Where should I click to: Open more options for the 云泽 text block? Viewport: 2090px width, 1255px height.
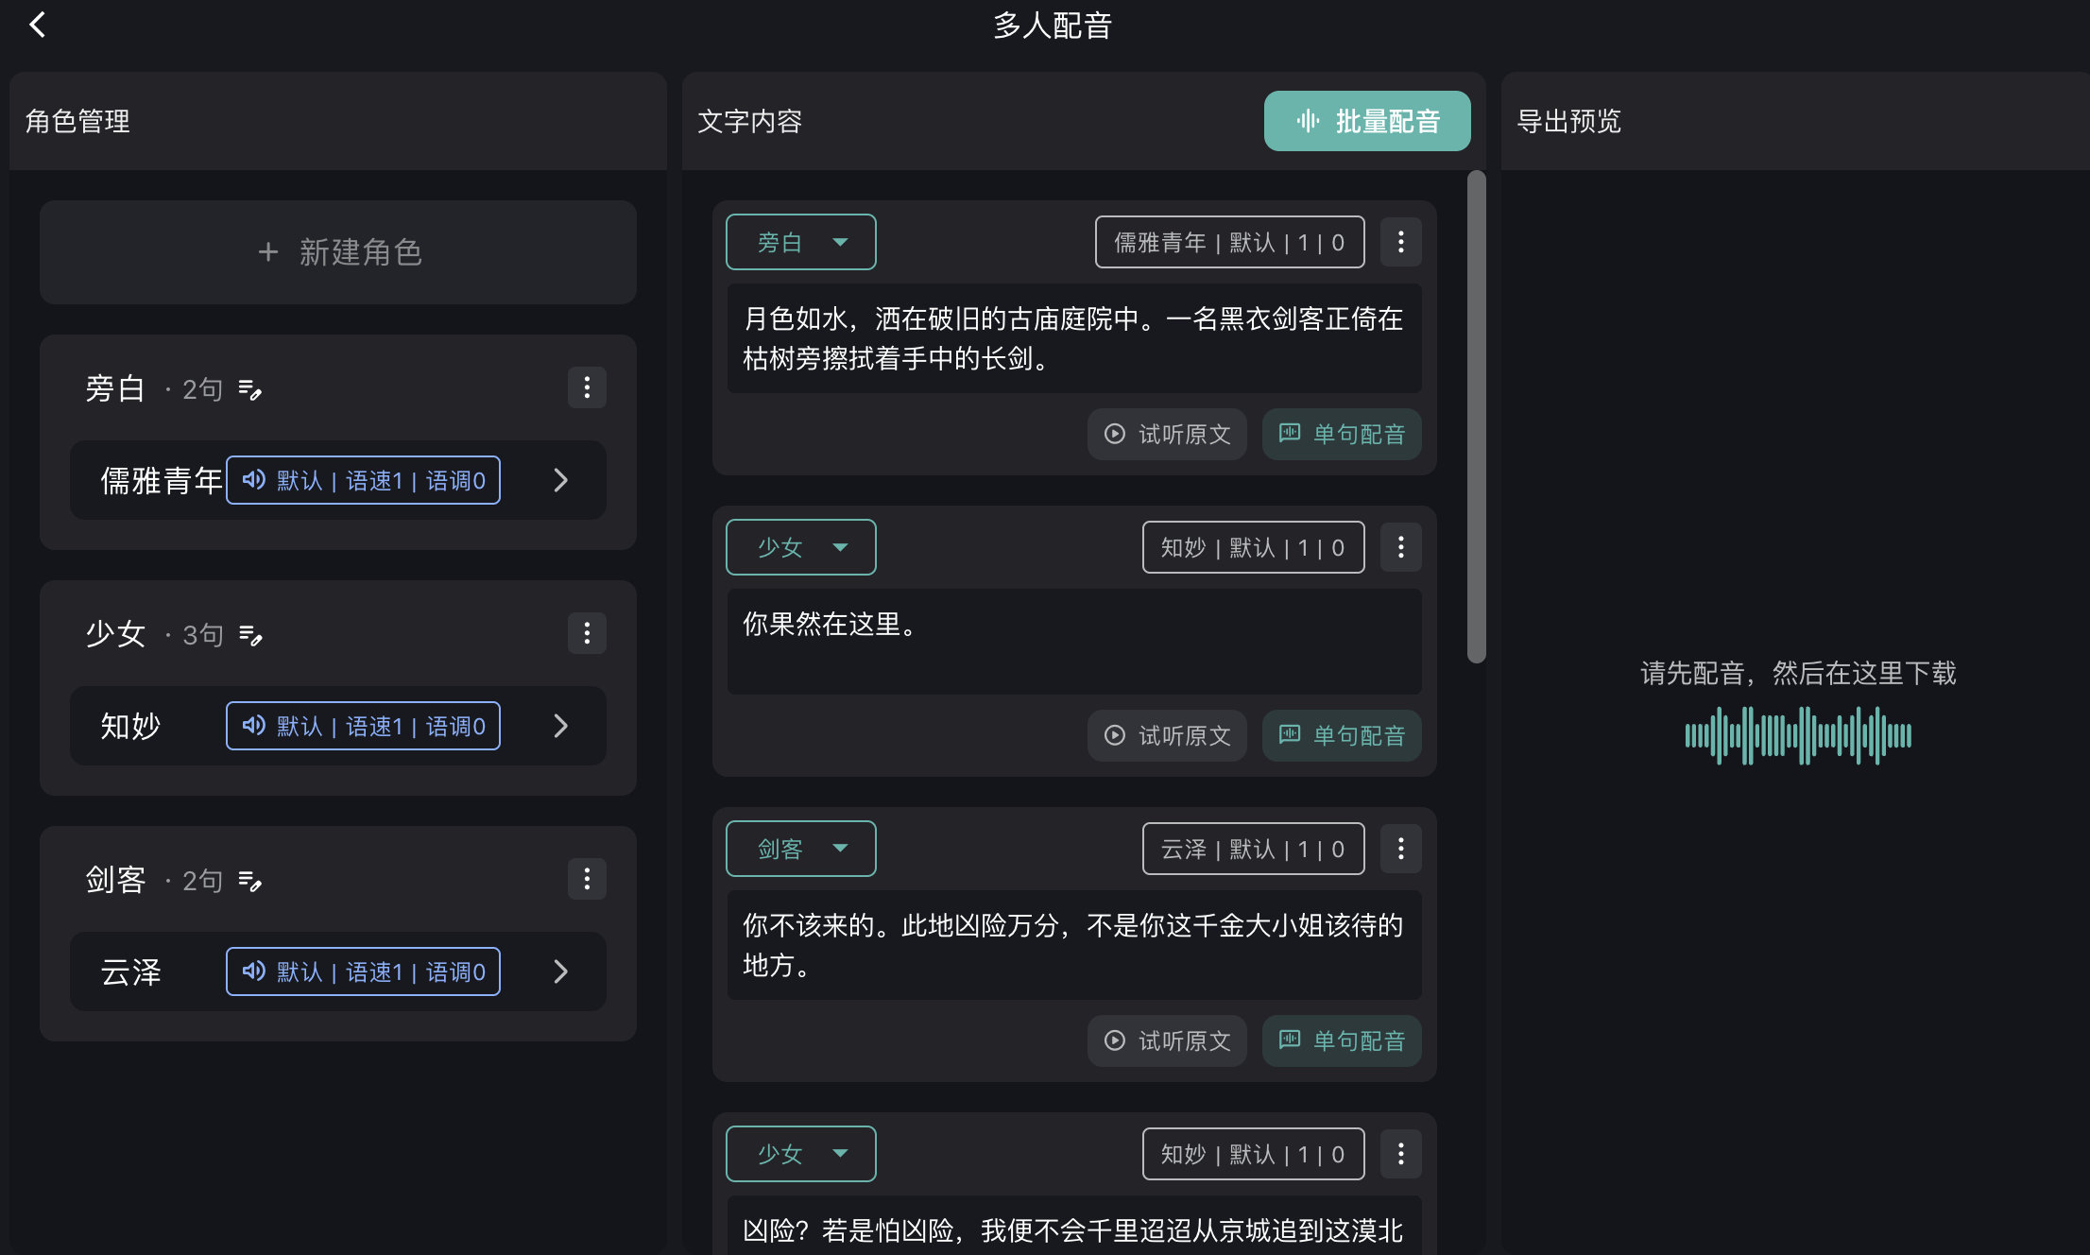point(1400,849)
